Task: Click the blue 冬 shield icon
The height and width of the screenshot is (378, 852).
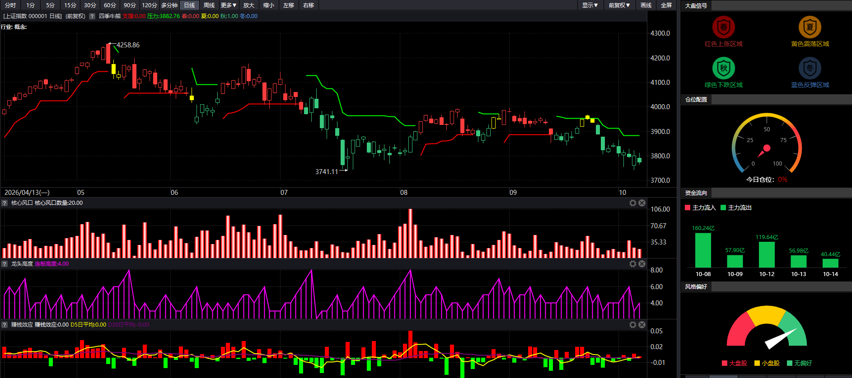Action: coord(810,68)
